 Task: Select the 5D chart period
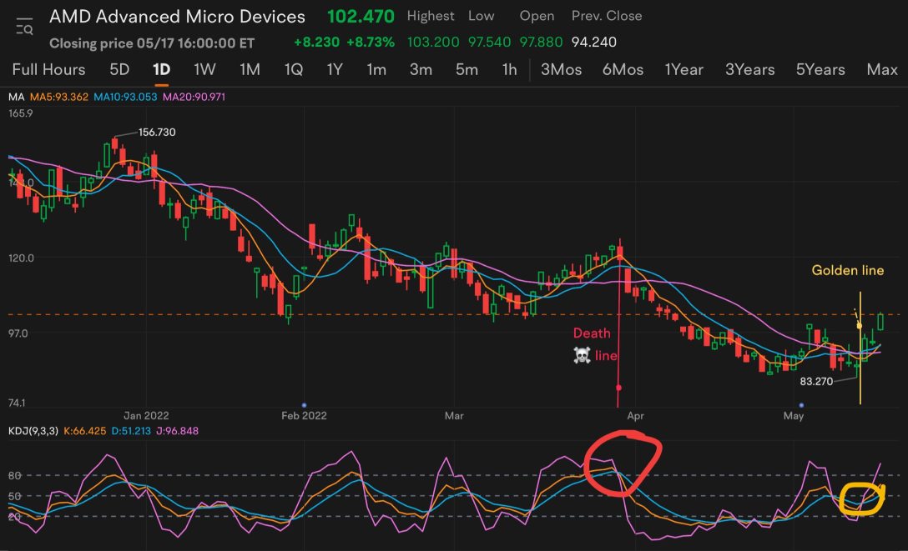pos(119,70)
